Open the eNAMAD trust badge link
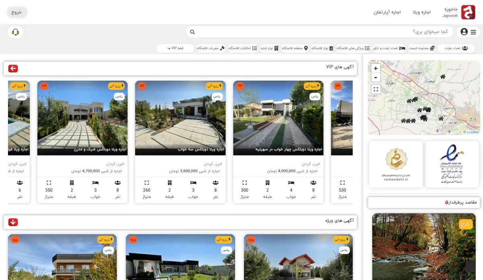483x280 pixels. coord(452,164)
